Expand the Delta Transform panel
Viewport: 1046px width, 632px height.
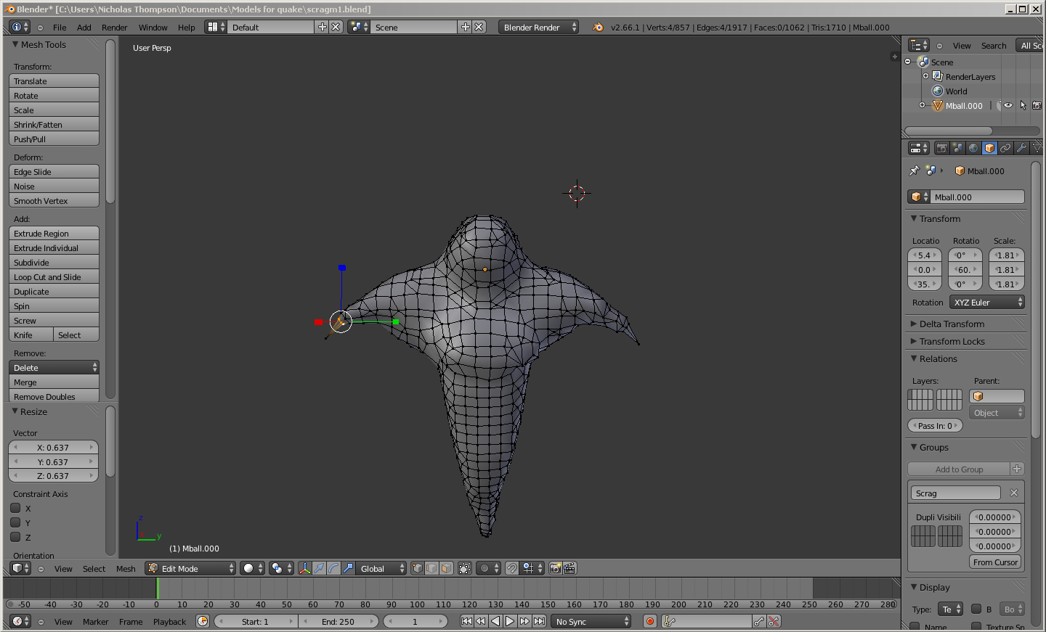952,324
